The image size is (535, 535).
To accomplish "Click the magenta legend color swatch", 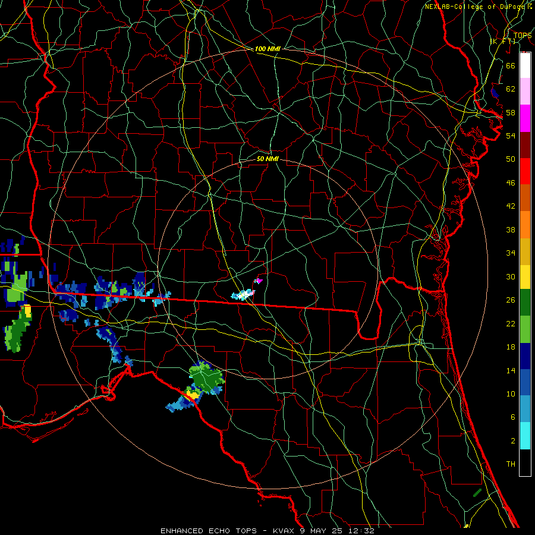I will pos(525,118).
